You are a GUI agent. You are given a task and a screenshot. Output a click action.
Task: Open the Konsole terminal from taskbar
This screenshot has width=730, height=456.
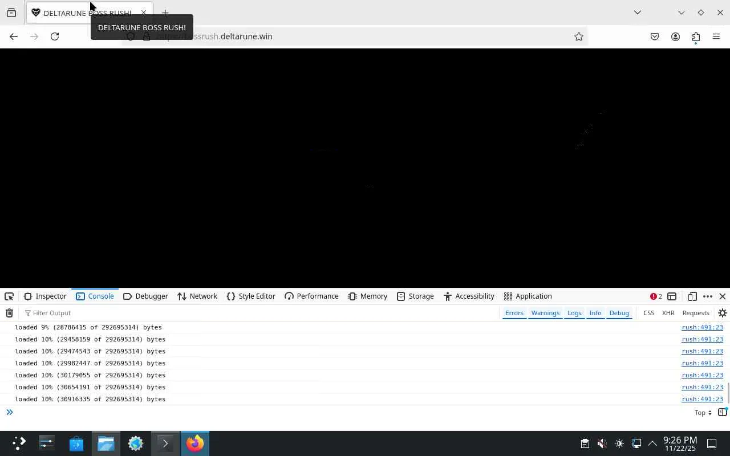pos(165,443)
